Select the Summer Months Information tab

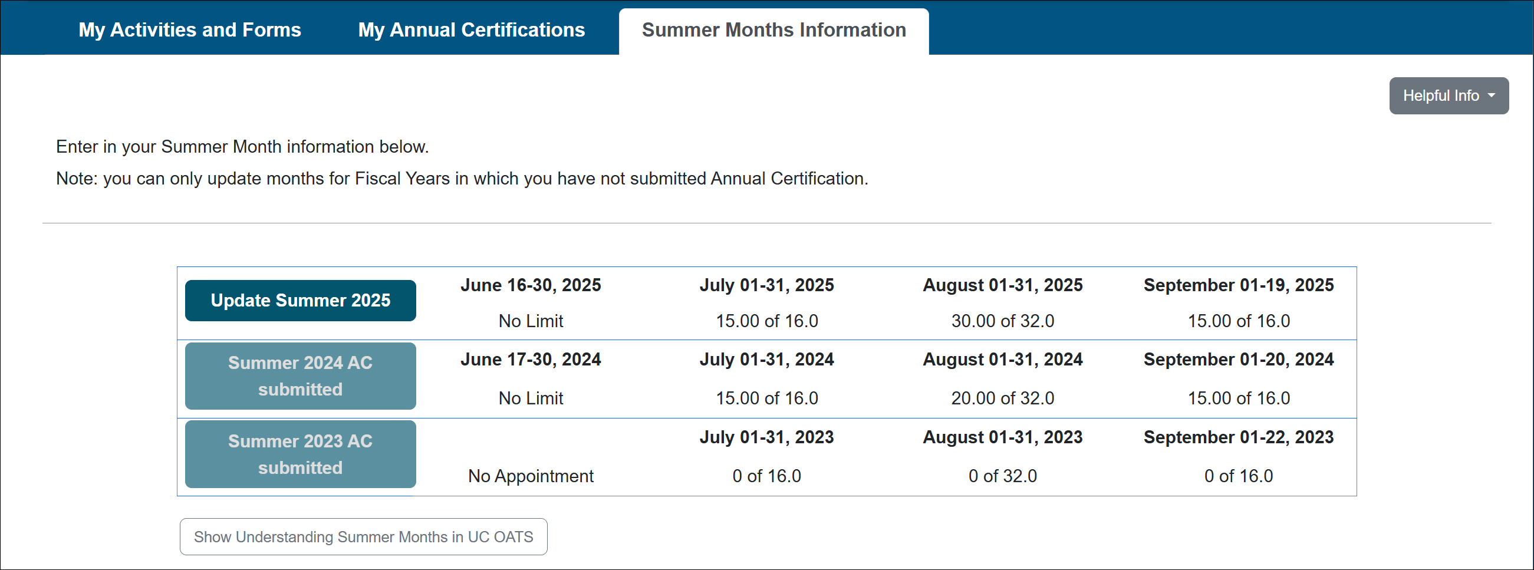[x=773, y=29]
